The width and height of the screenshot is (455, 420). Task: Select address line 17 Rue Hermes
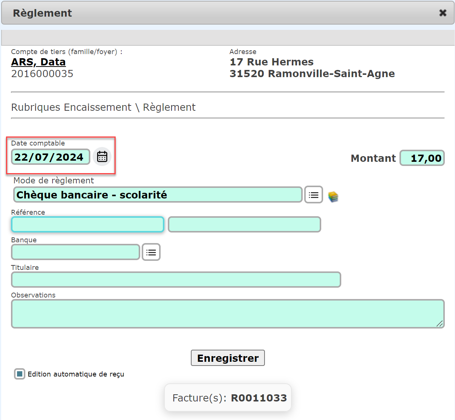272,62
